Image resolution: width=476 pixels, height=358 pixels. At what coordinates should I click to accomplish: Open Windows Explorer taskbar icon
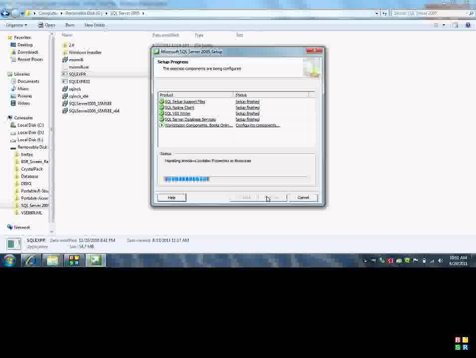point(52,261)
